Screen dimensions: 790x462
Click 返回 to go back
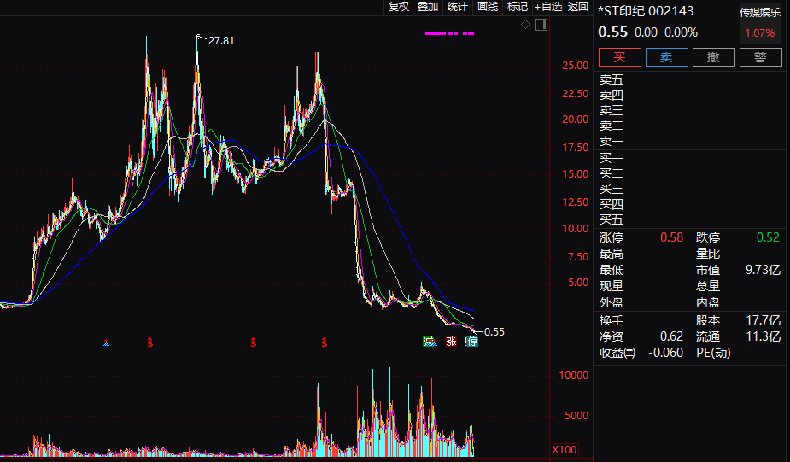coord(578,7)
